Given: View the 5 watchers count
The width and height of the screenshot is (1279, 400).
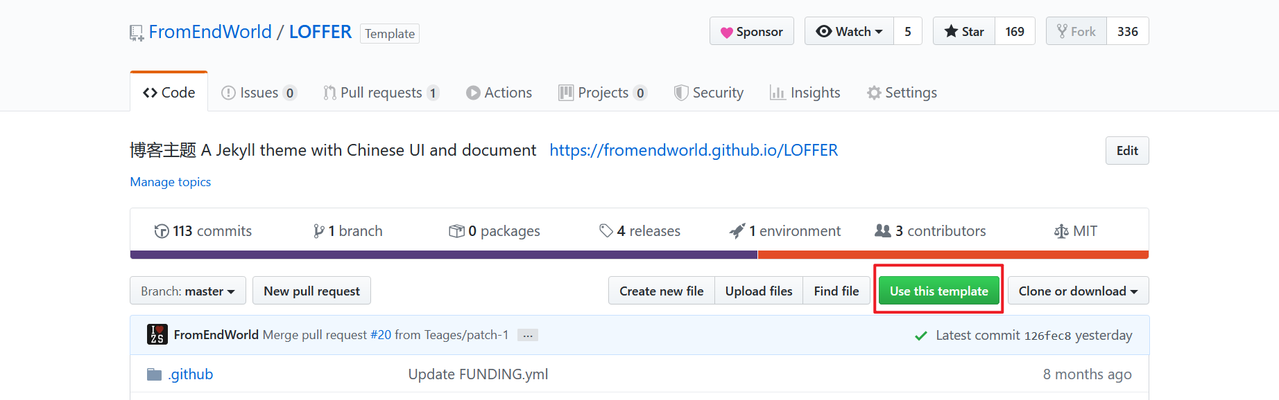Looking at the screenshot, I should pos(908,31).
